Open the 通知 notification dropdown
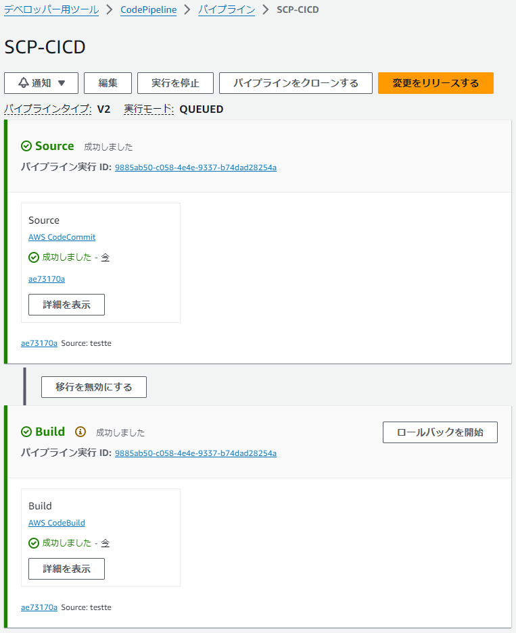The image size is (516, 633). coord(41,83)
